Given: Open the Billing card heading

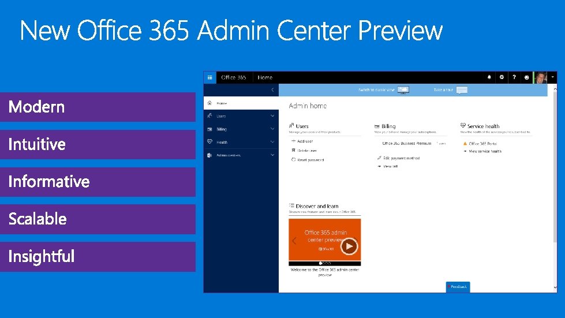Looking at the screenshot, I should pyautogui.click(x=388, y=126).
